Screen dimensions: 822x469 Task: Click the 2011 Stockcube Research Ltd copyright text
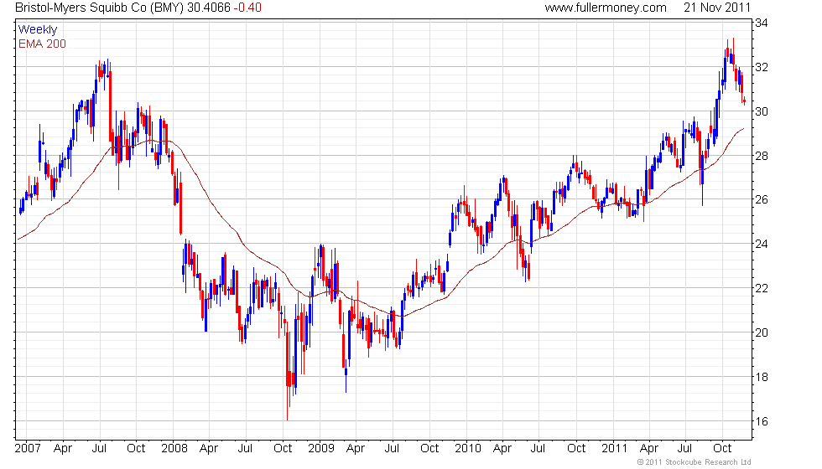pyautogui.click(x=695, y=462)
